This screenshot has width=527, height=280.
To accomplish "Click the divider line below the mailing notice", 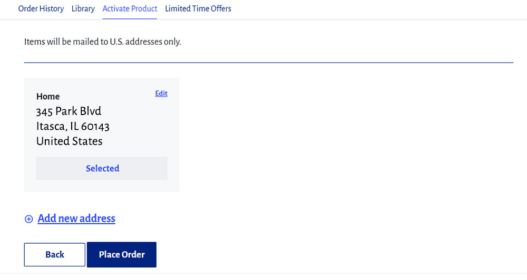I will click(268, 63).
